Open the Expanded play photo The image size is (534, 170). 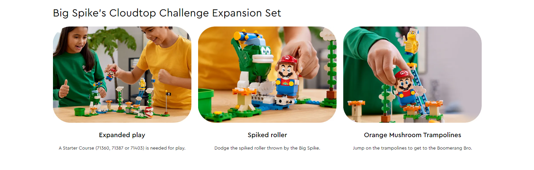point(122,74)
